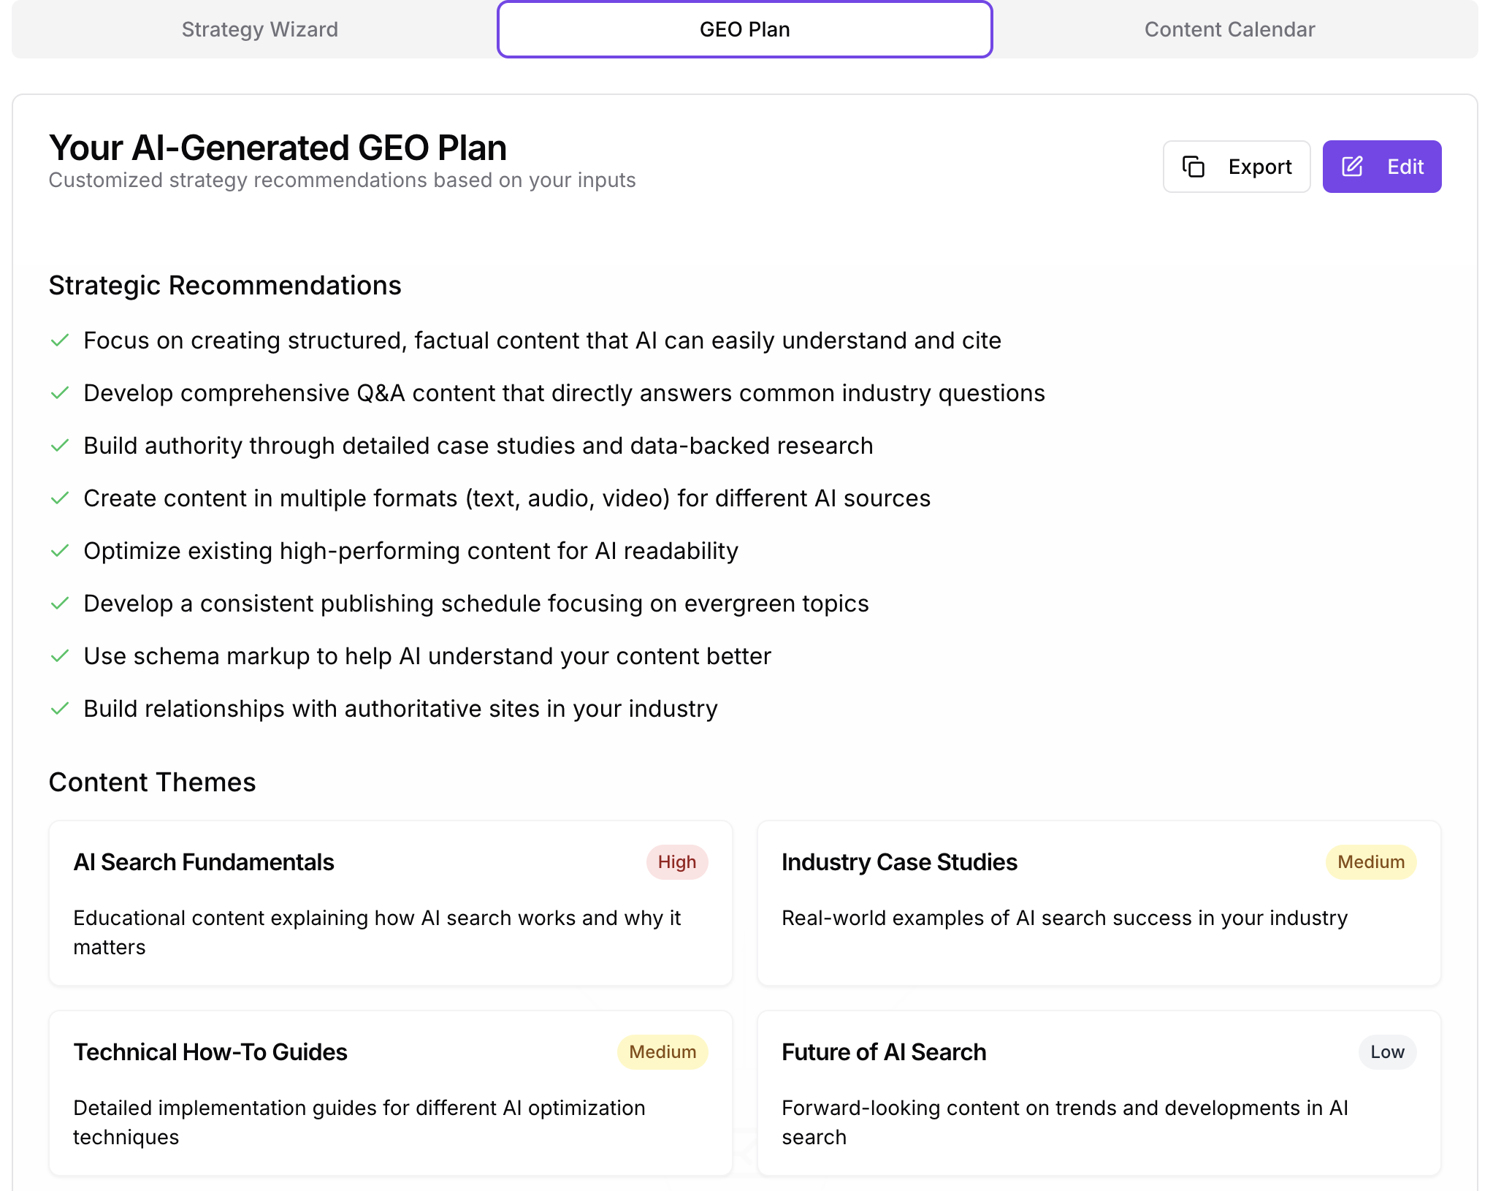
Task: Click the Export button
Action: tap(1237, 167)
